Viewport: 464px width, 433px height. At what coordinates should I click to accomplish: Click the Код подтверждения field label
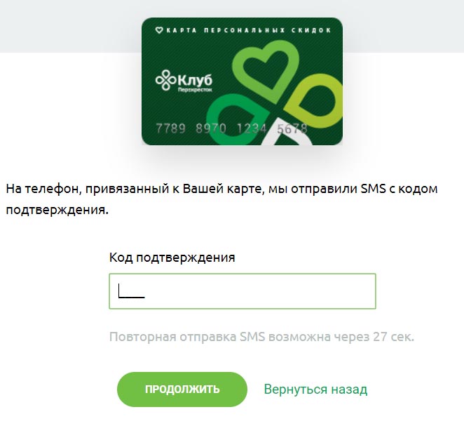point(172,258)
